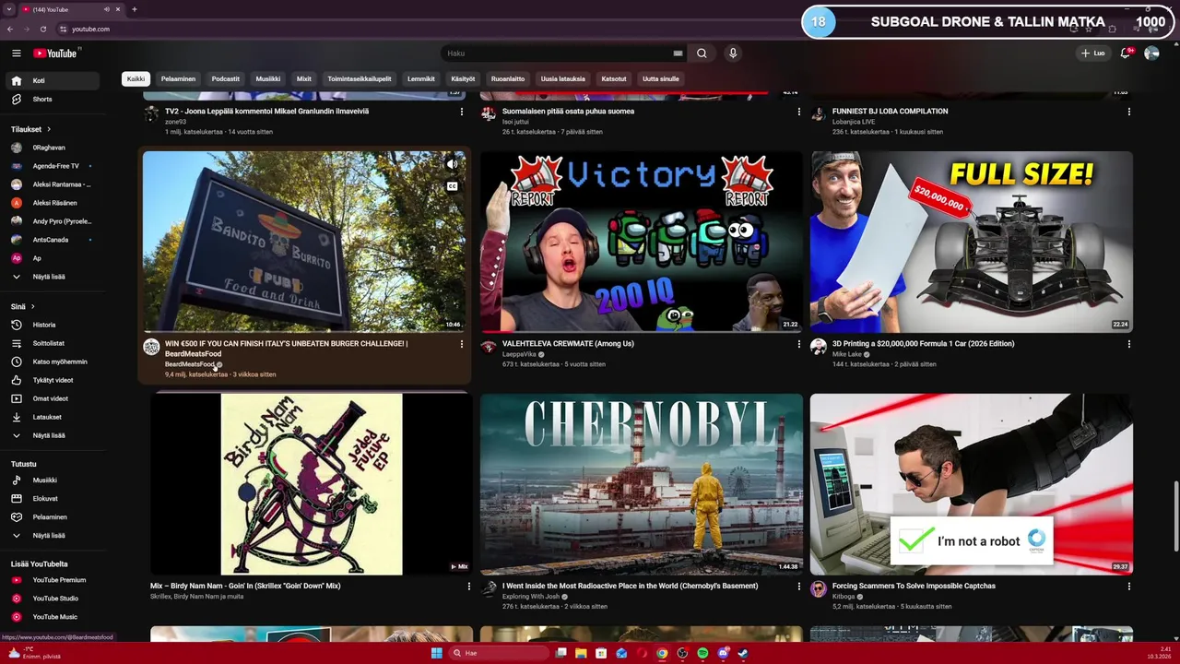The width and height of the screenshot is (1180, 664).
Task: Select the Kaikki filter chip
Action: point(136,79)
